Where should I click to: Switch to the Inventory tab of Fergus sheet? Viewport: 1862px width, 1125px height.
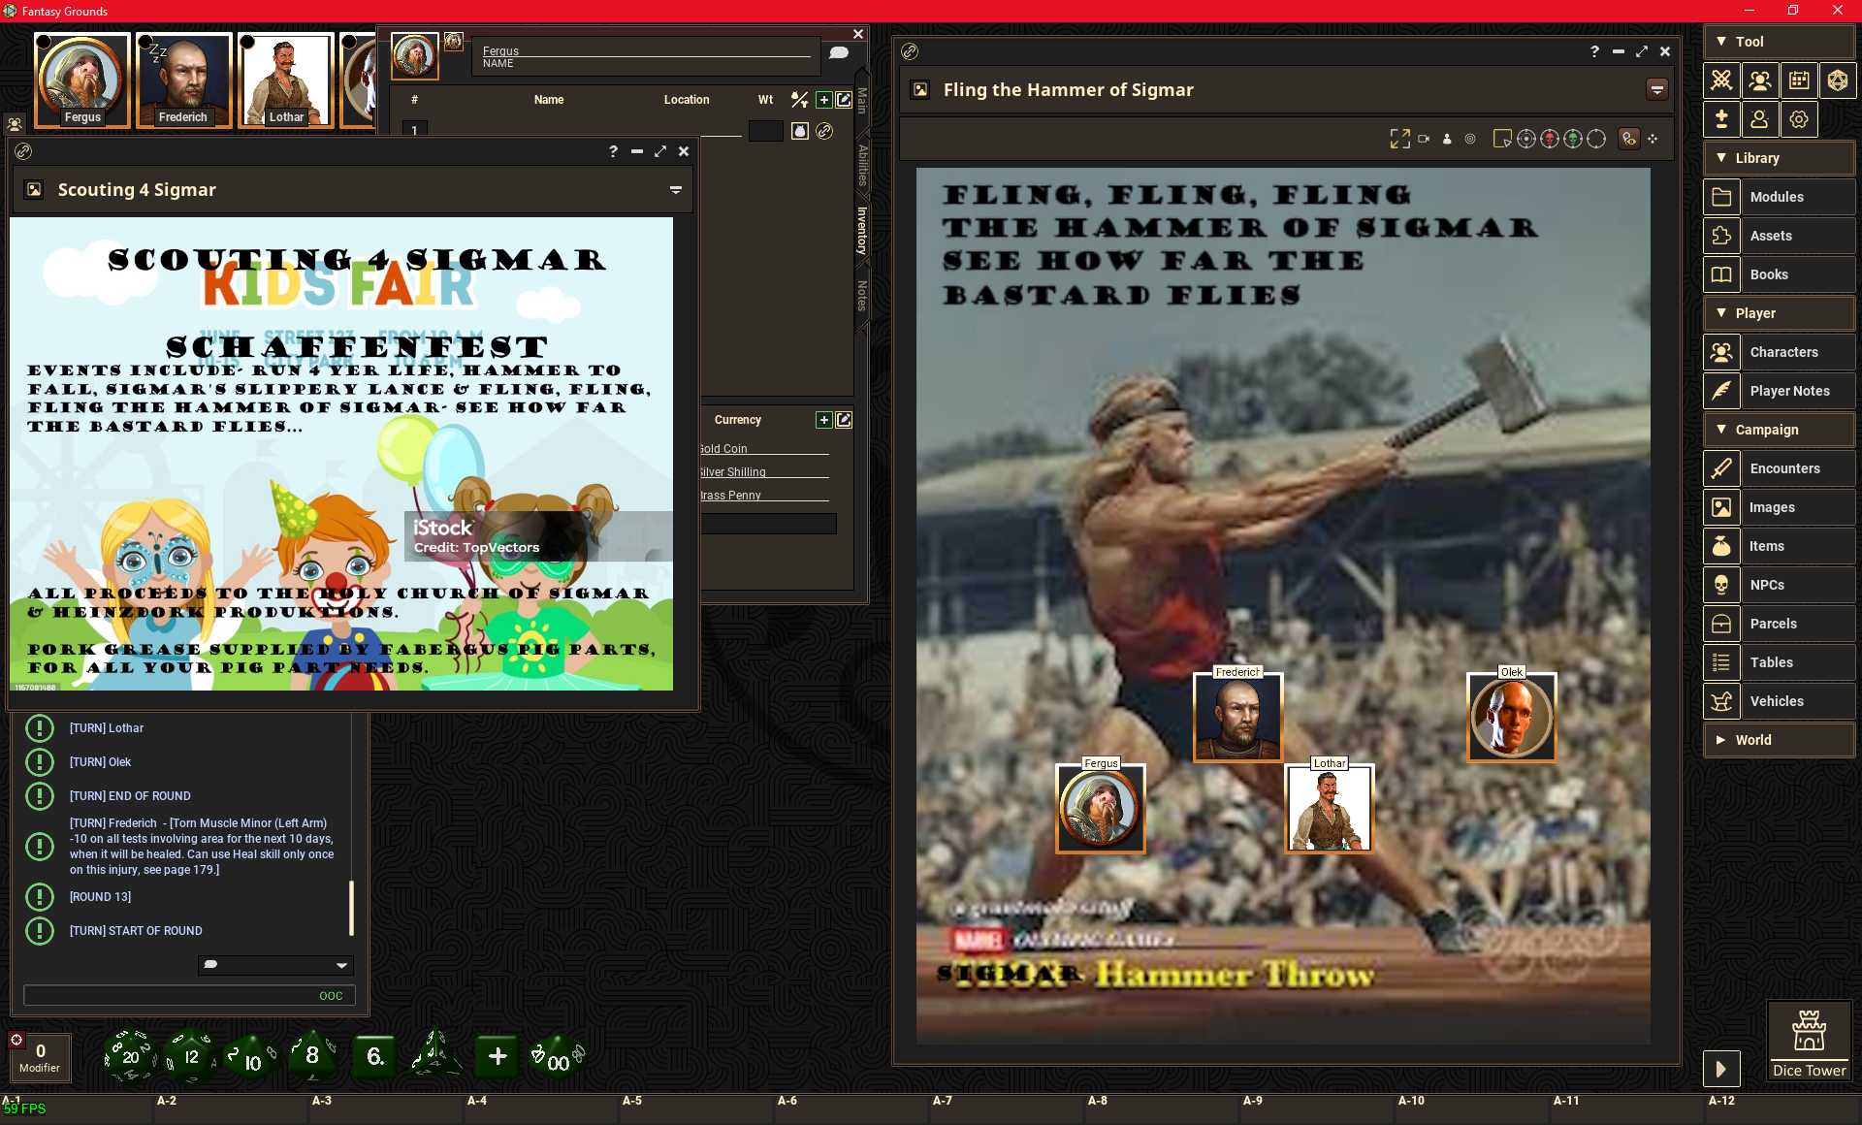861,231
